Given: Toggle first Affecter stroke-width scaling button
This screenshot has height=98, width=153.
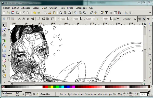Looking at the screenshot, I should coord(135,19).
